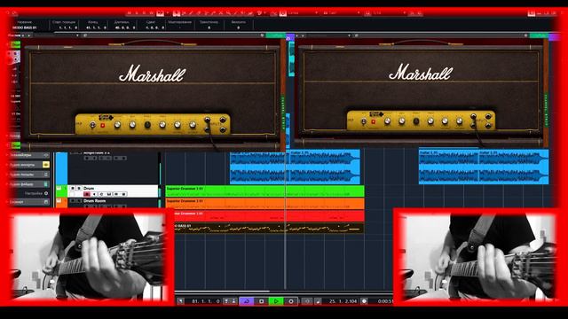Viewport: 568px width, 319px height.
Task: Mute the Drum Room track
Action: coord(73,201)
